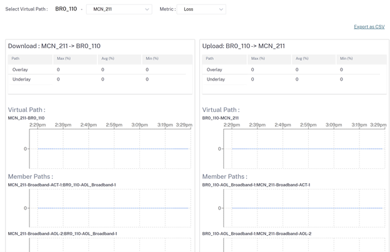Click the MCN_211-BR0_110 virtual path label

[x=26, y=118]
